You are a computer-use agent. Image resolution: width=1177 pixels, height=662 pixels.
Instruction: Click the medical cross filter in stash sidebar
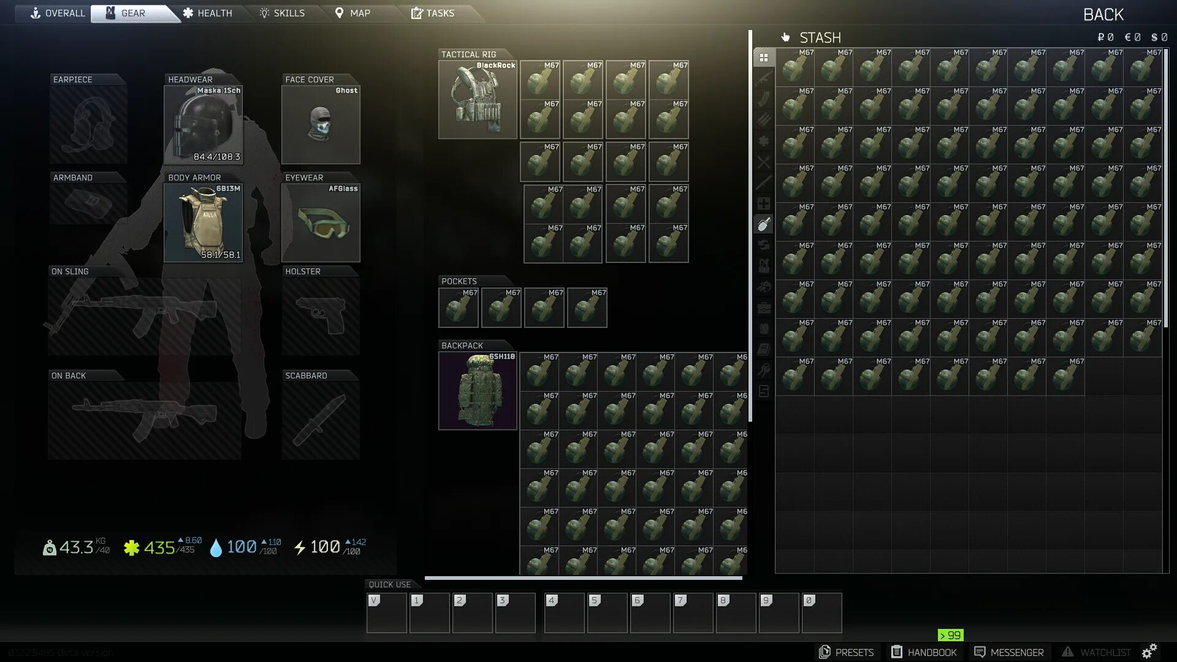pos(764,204)
